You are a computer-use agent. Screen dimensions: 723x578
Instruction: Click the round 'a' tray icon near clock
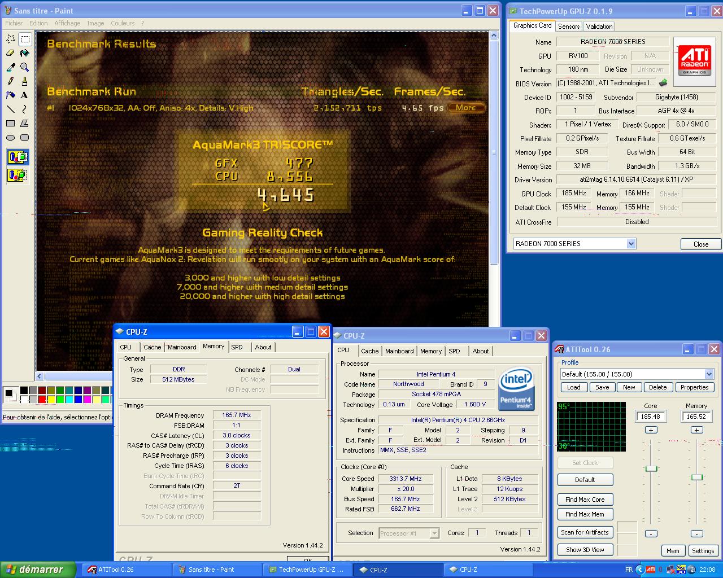(691, 570)
